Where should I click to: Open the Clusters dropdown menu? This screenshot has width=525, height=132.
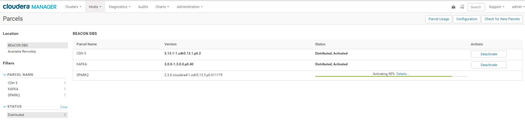coord(73,7)
